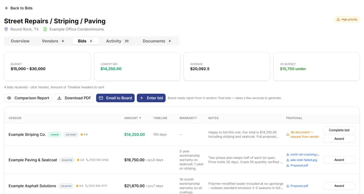Click the document icon by Example Office Condominiums
Viewport: 364px width, 194px height.
pyautogui.click(x=45, y=29)
